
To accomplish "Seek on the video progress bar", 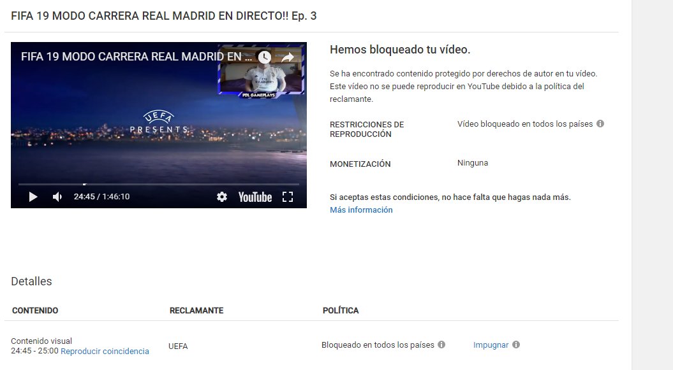I will click(x=159, y=184).
